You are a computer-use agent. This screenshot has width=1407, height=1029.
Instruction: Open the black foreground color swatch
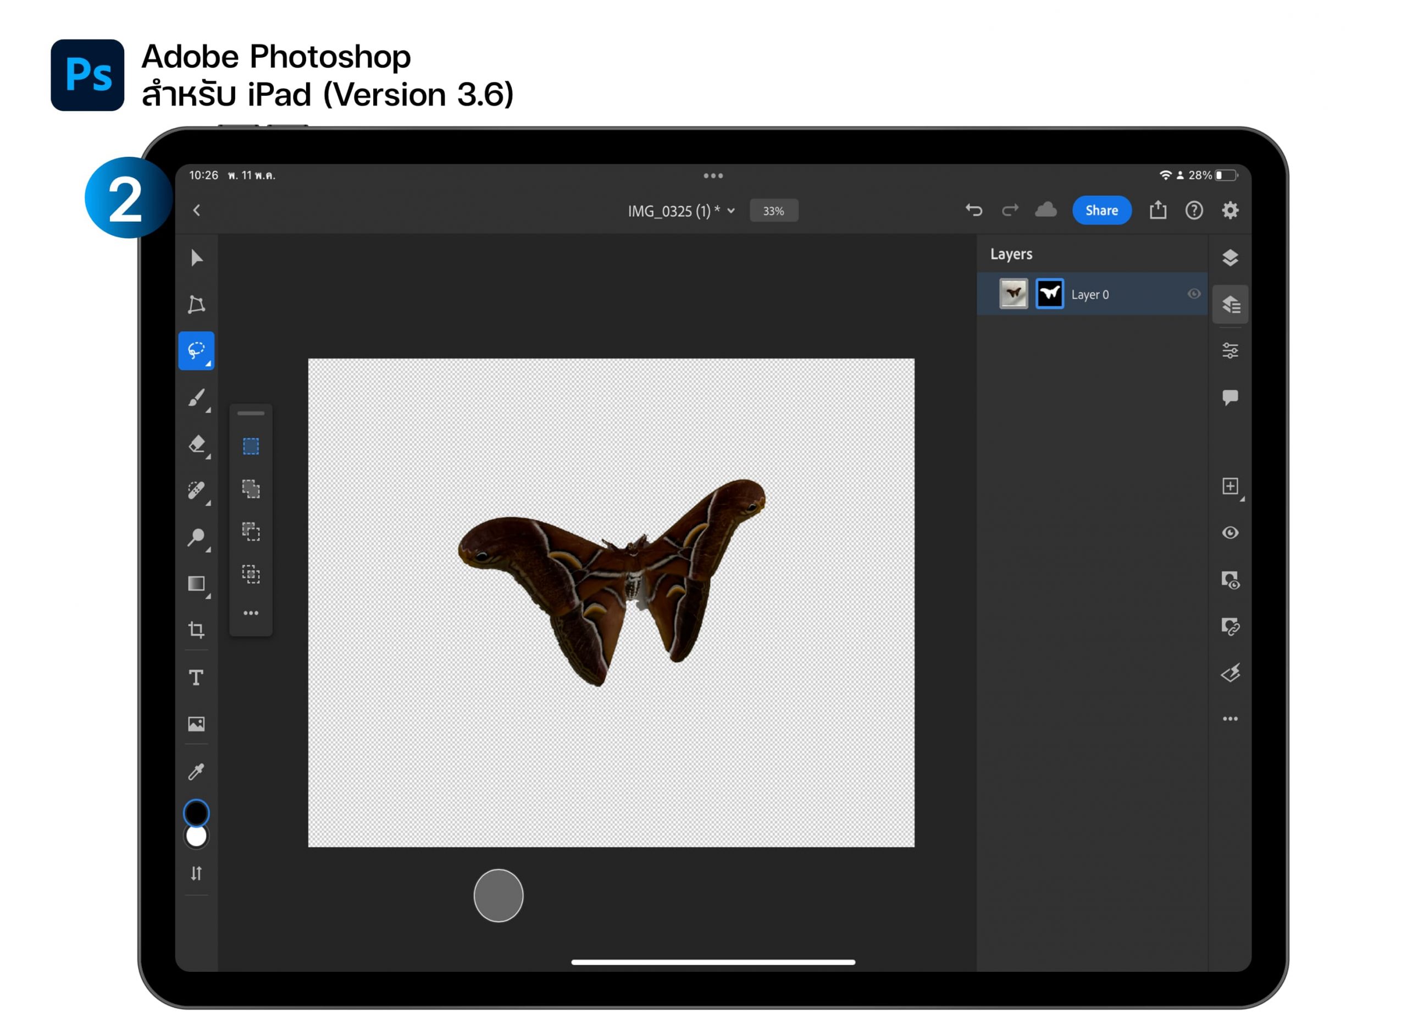pos(197,813)
